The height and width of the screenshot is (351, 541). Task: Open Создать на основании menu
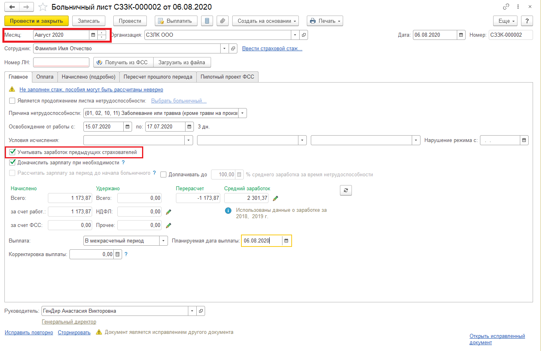tap(265, 21)
